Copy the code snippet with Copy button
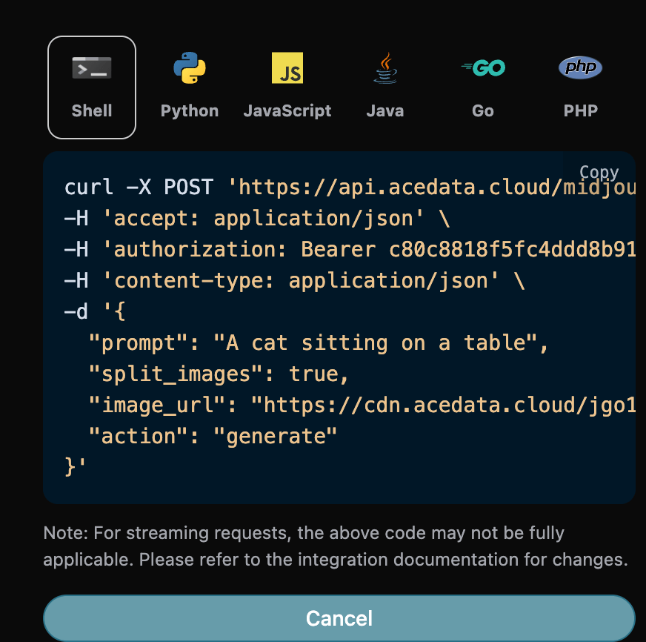The width and height of the screenshot is (646, 642). (599, 173)
